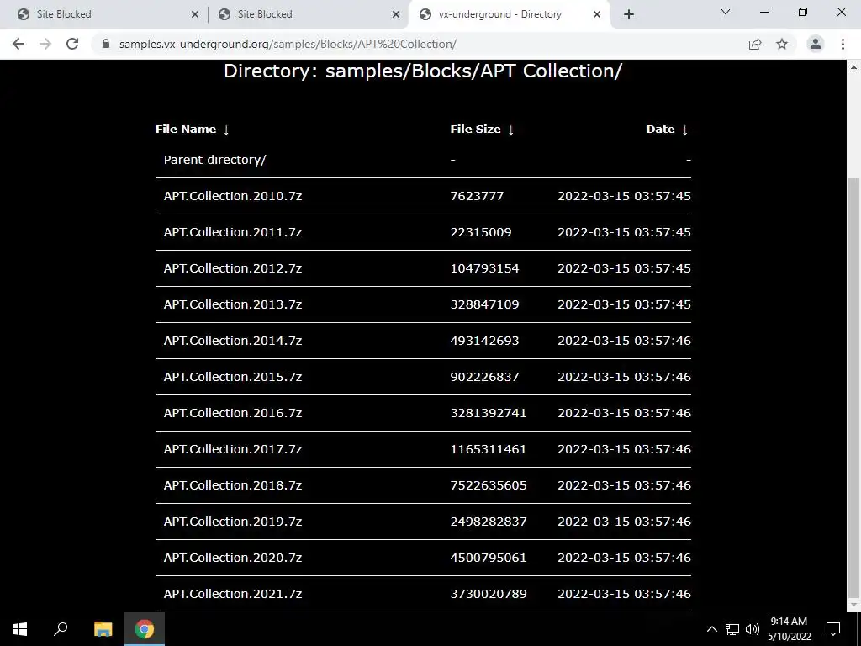The image size is (861, 646).
Task: Click the scrollbar up arrow
Action: point(854,67)
